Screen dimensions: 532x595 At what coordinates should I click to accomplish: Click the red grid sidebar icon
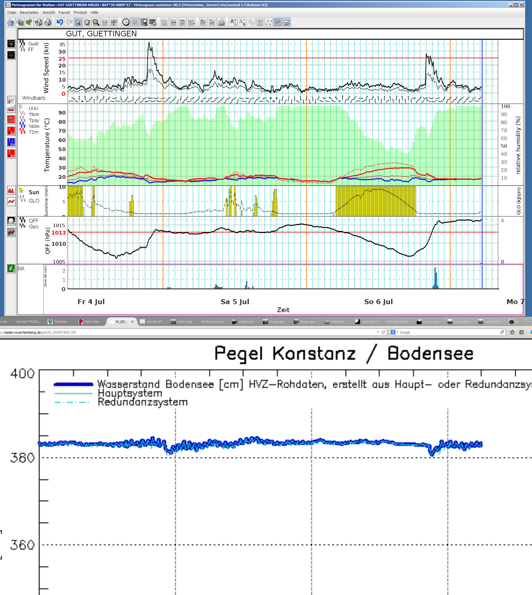(11, 119)
